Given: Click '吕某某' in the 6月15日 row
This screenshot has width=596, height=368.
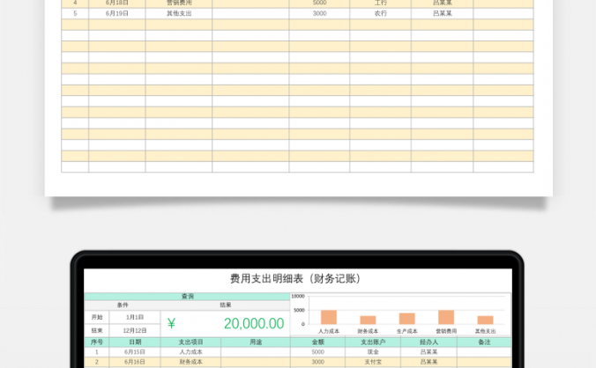Looking at the screenshot, I should [428, 351].
